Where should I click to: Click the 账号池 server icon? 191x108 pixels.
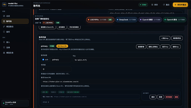(4, 21)
